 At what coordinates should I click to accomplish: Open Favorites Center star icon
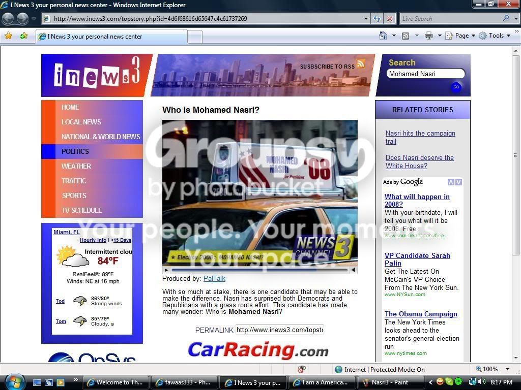pyautogui.click(x=9, y=36)
